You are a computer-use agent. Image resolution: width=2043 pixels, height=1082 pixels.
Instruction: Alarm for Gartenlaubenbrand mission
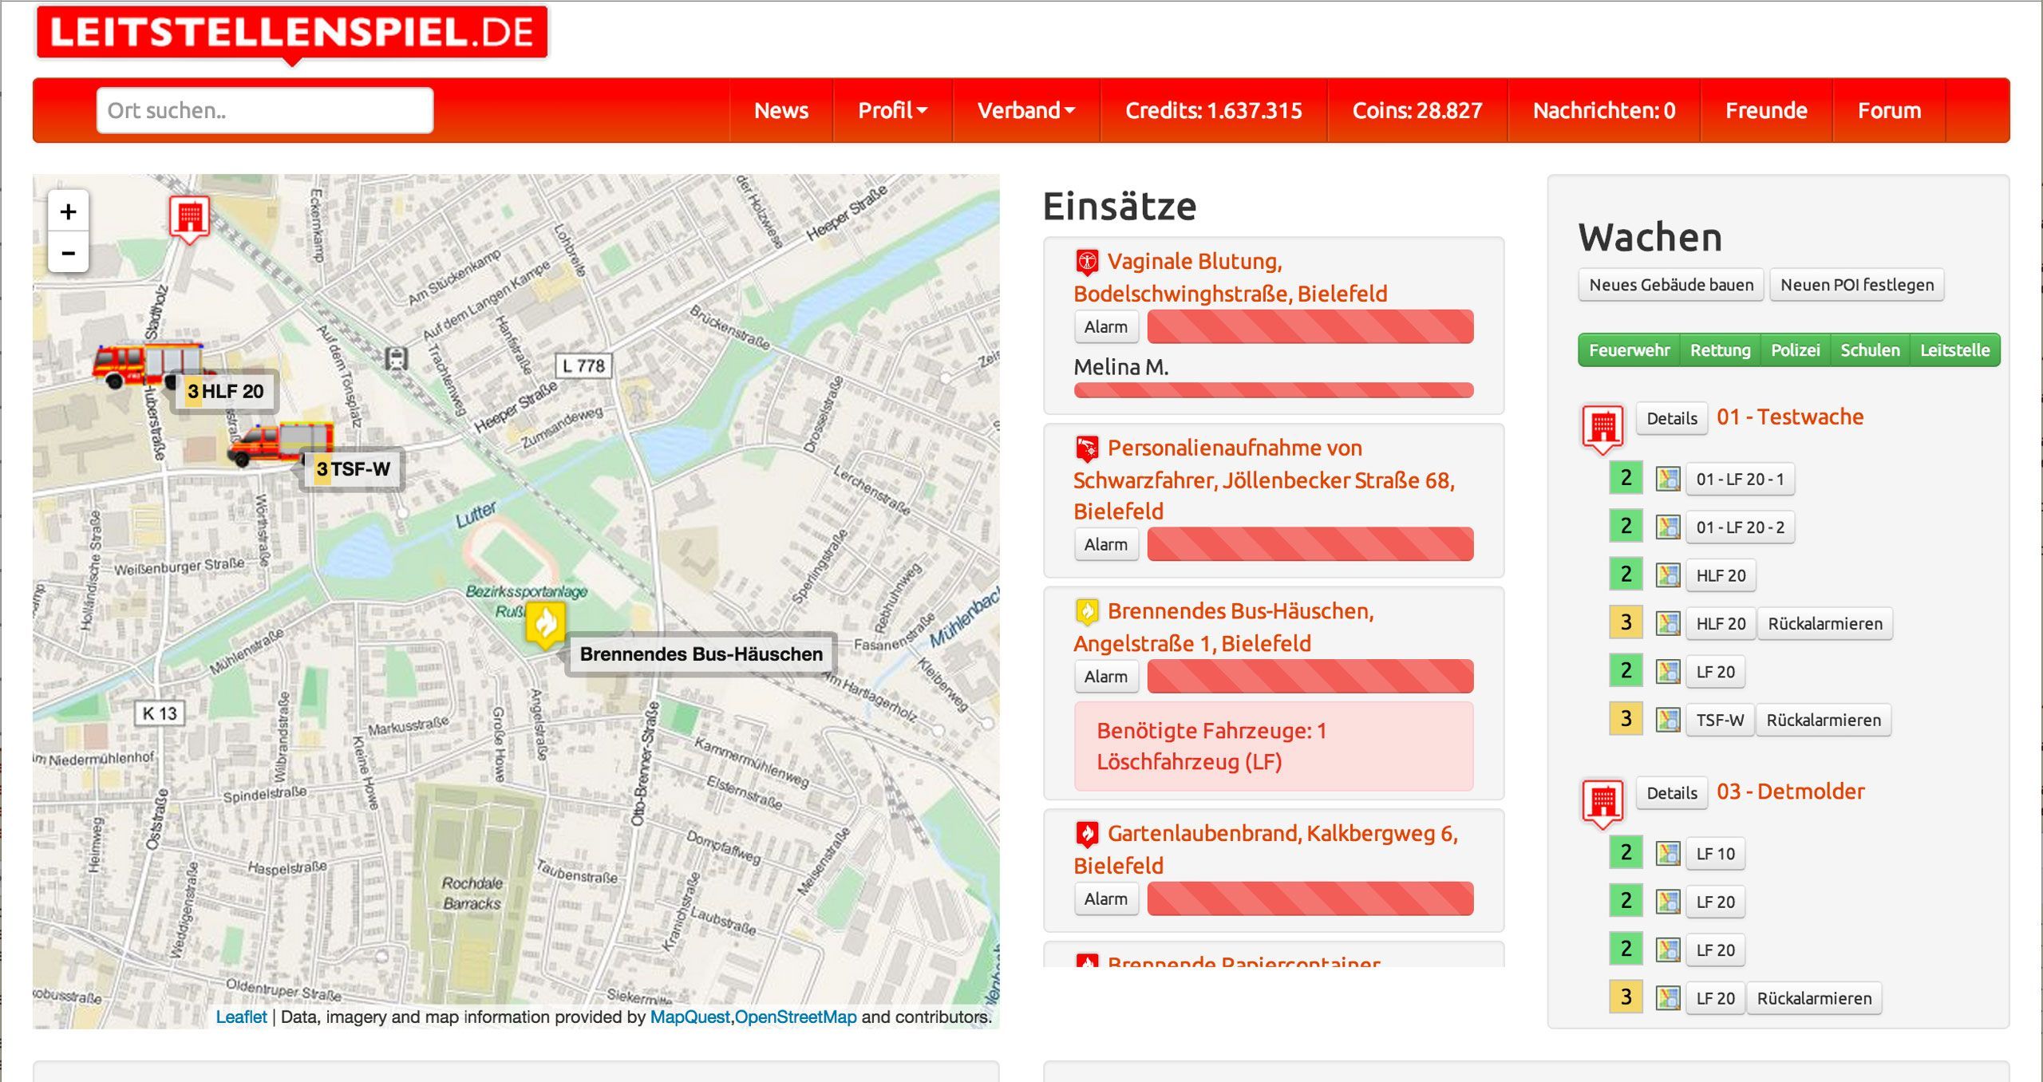pos(1106,899)
